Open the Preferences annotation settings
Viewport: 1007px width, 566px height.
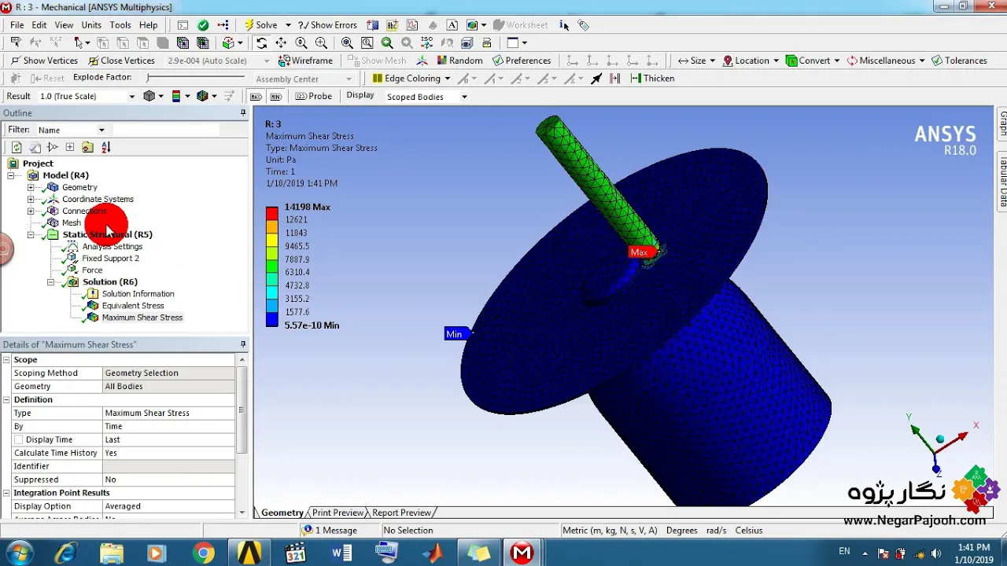click(x=522, y=61)
